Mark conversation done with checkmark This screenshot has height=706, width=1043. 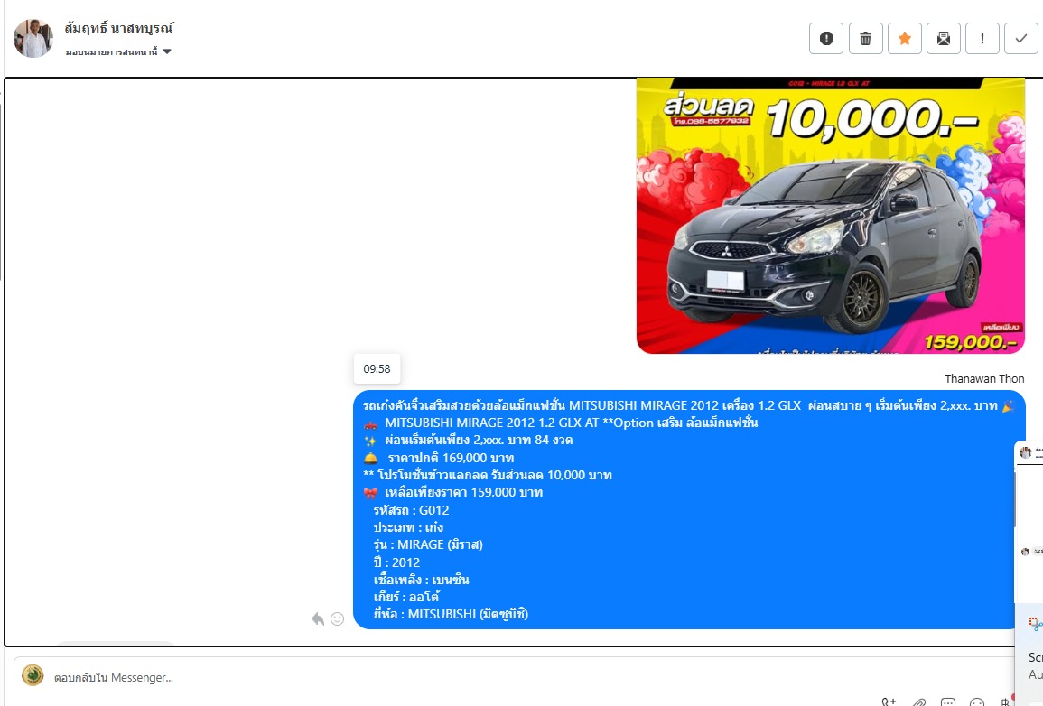point(1021,38)
